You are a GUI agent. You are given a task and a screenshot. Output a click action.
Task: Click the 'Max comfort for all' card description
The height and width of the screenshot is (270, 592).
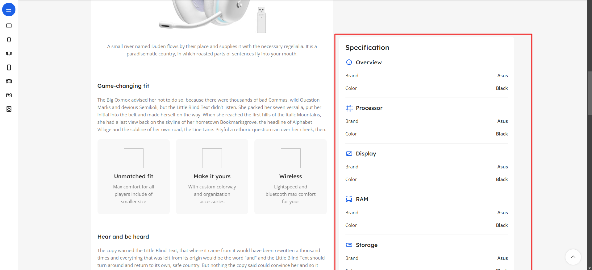[134, 194]
